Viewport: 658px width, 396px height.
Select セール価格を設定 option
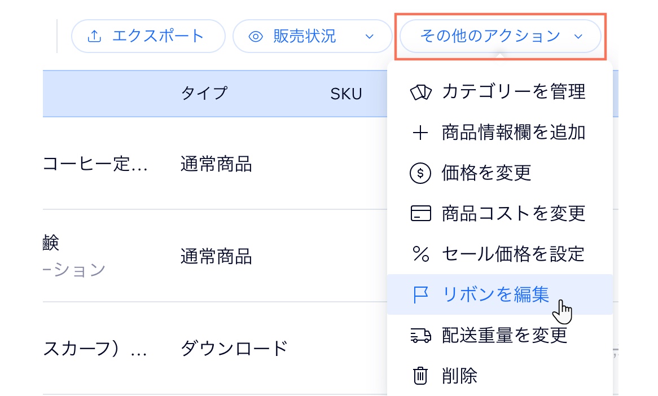tap(512, 254)
